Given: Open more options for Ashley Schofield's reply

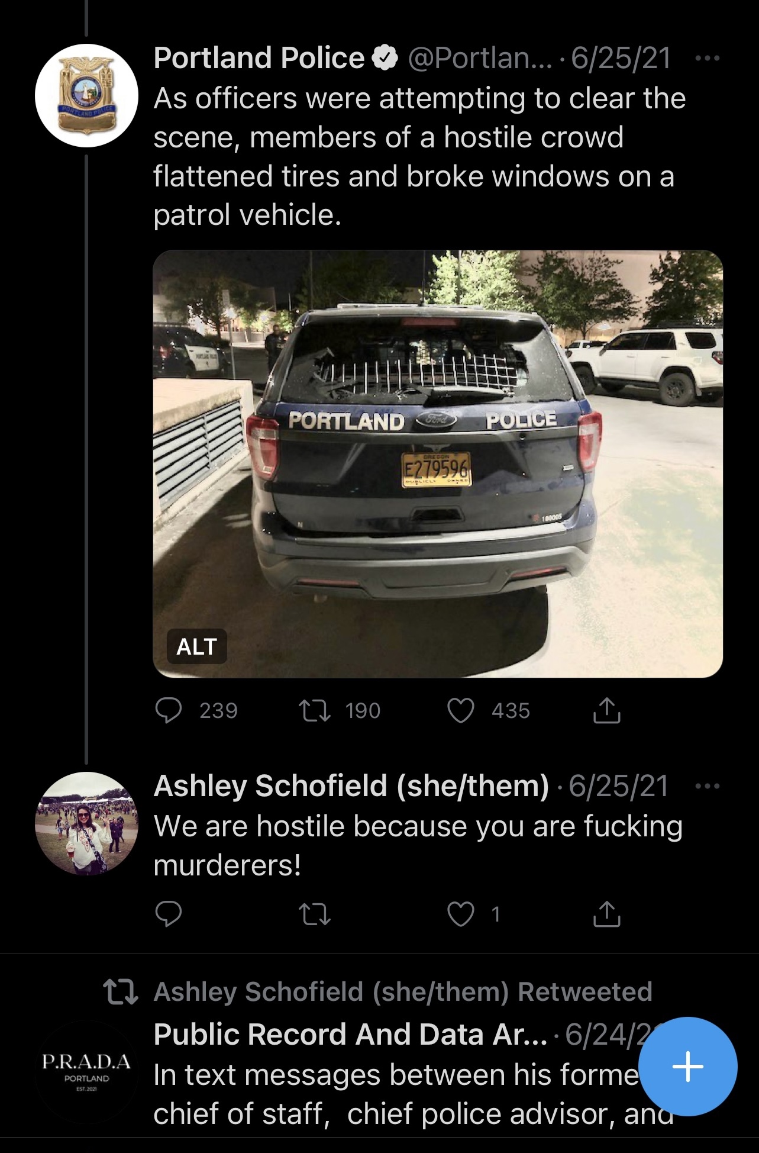Looking at the screenshot, I should pyautogui.click(x=708, y=786).
